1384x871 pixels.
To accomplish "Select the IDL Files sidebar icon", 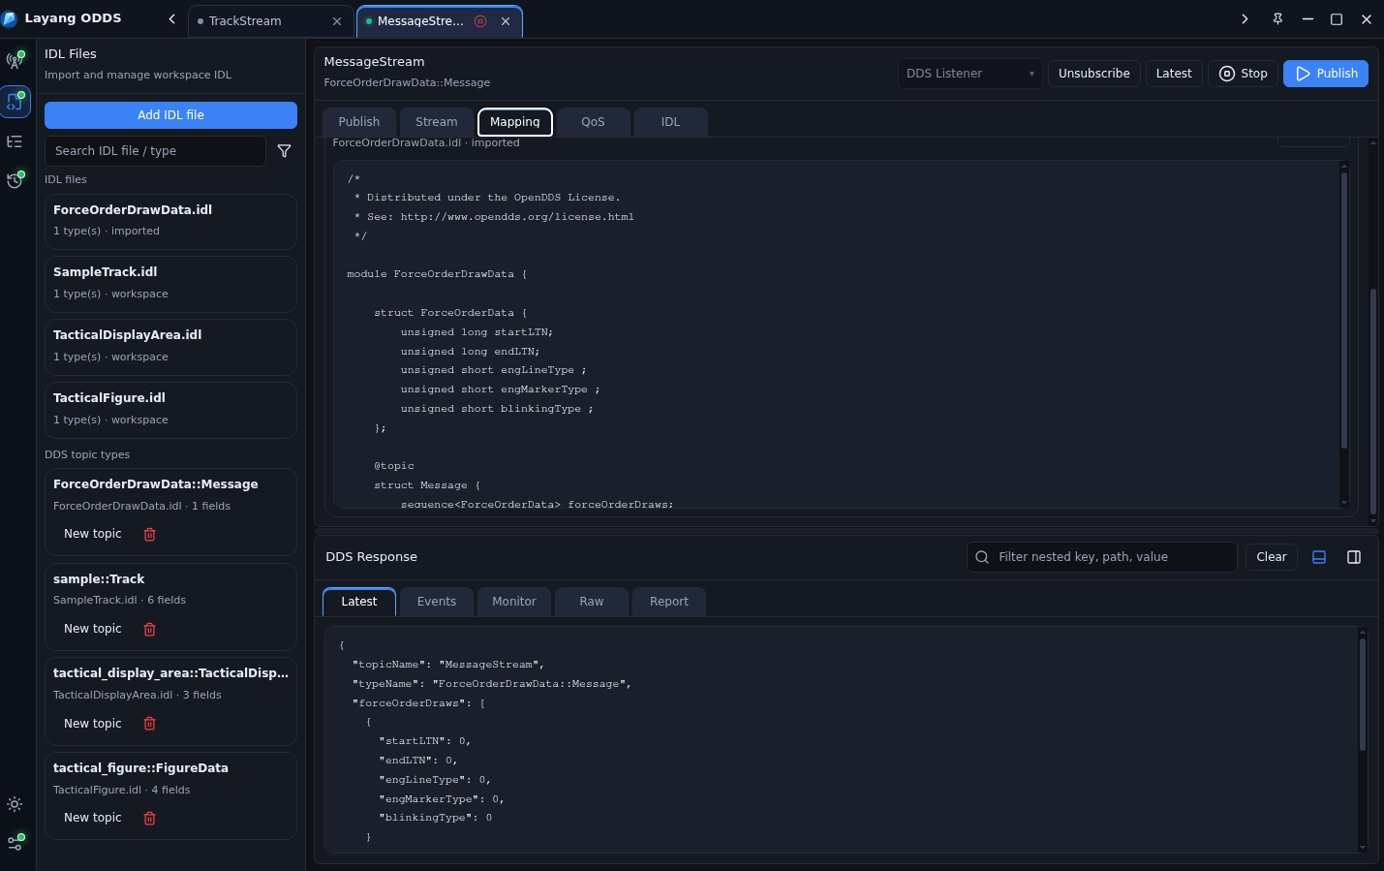I will pyautogui.click(x=15, y=101).
